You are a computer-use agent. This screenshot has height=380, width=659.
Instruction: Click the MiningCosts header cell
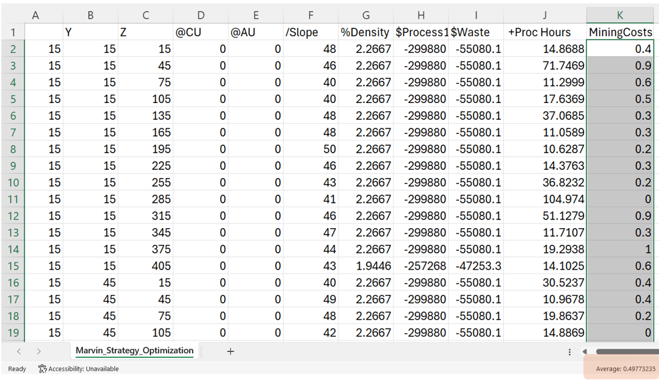tap(620, 32)
